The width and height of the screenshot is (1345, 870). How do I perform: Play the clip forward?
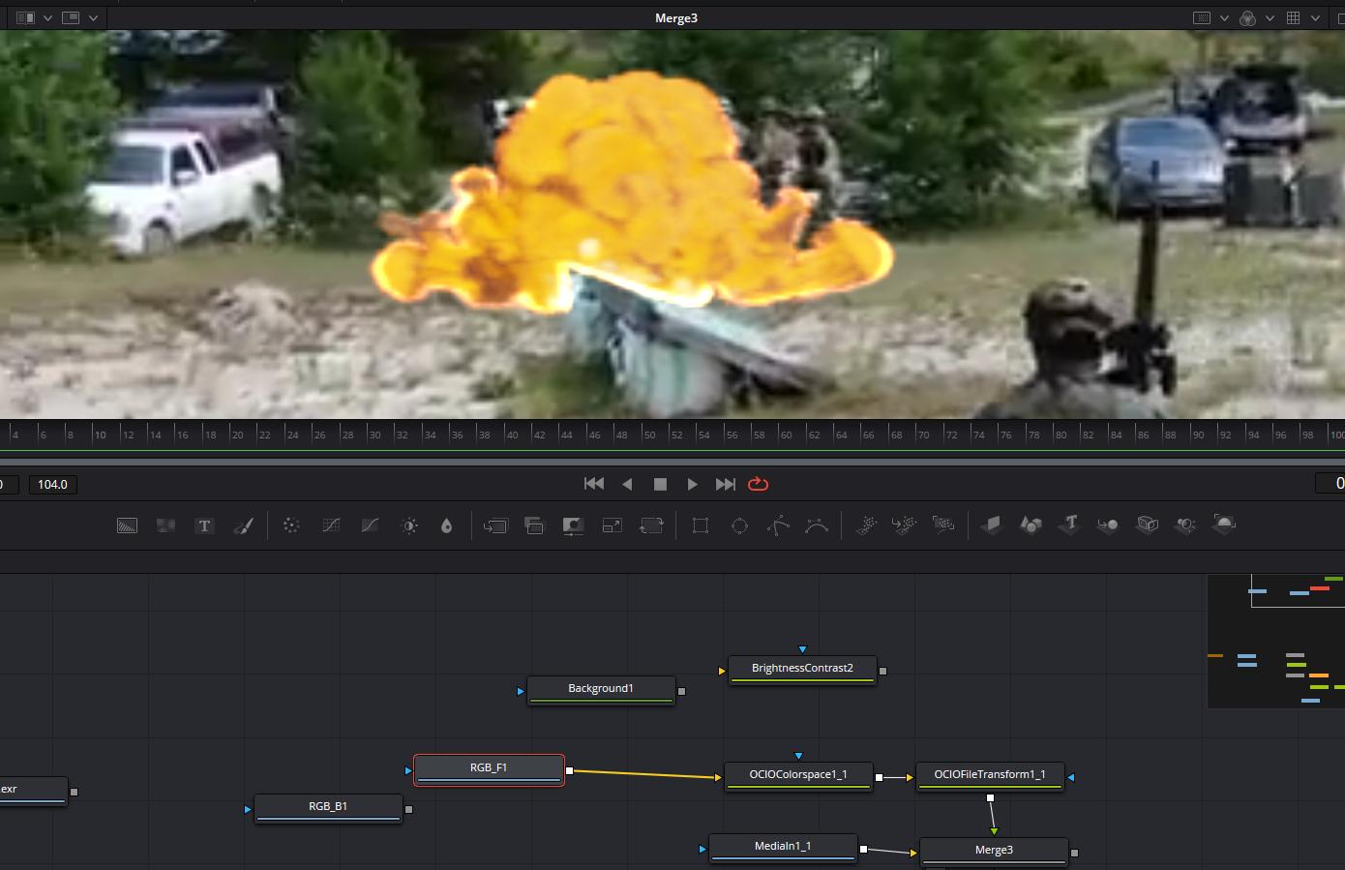pos(692,484)
